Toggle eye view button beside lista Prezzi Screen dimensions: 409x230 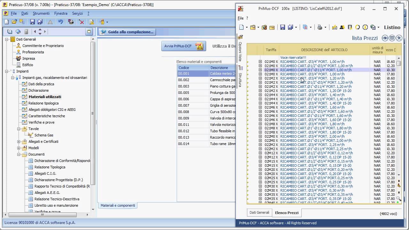pos(385,38)
